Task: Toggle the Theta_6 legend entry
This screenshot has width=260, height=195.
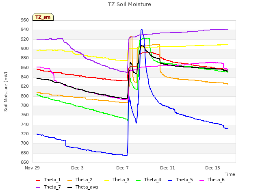Action: [212, 180]
